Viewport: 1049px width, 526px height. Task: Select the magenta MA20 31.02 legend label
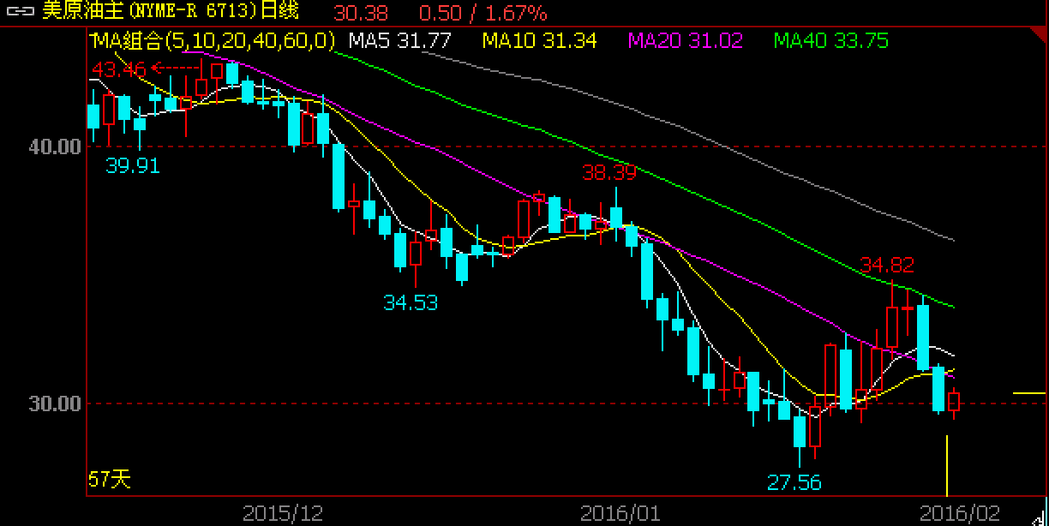coord(686,40)
